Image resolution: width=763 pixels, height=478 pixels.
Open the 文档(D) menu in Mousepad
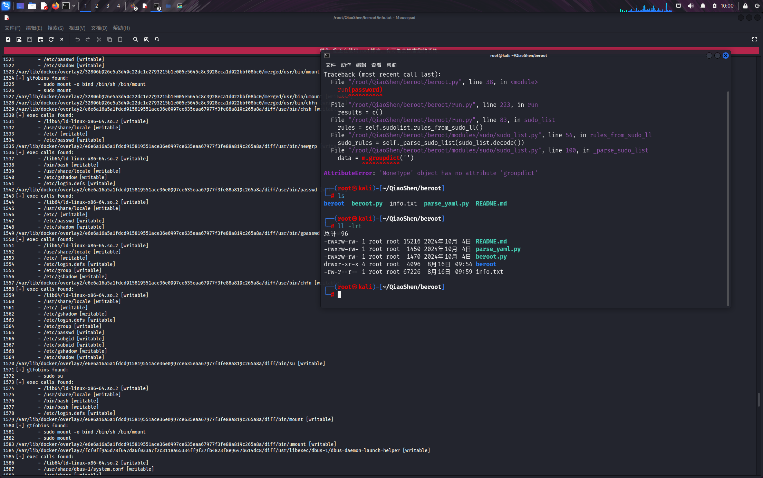[x=99, y=28]
